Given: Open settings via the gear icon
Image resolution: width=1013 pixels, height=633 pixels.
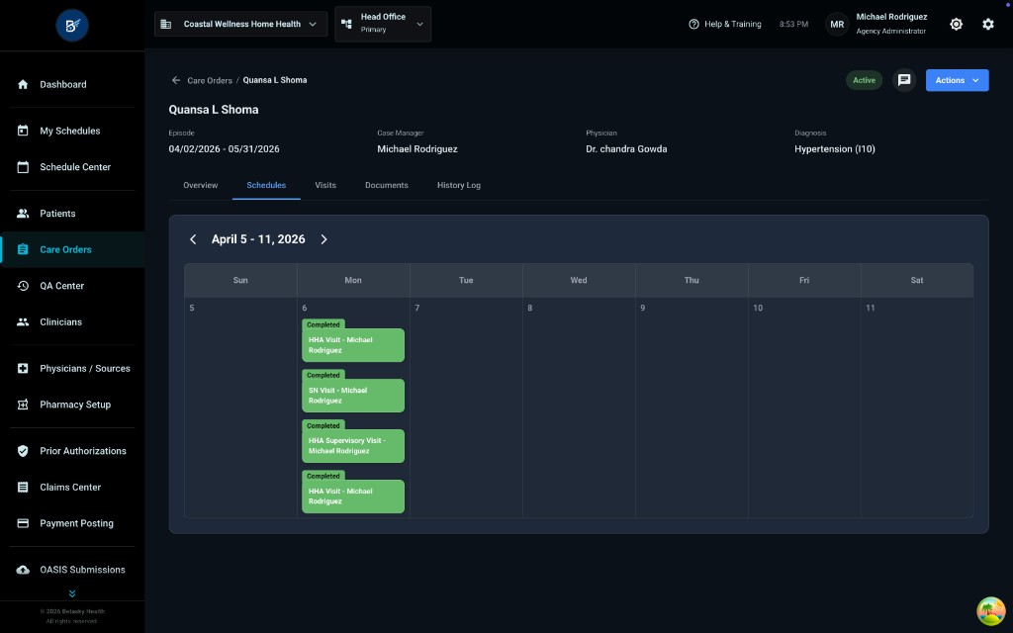Looking at the screenshot, I should pos(988,25).
